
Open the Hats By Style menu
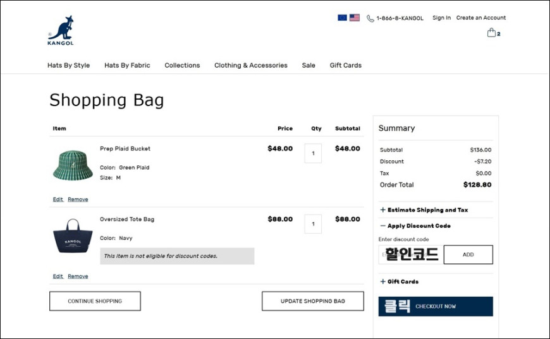(x=68, y=65)
